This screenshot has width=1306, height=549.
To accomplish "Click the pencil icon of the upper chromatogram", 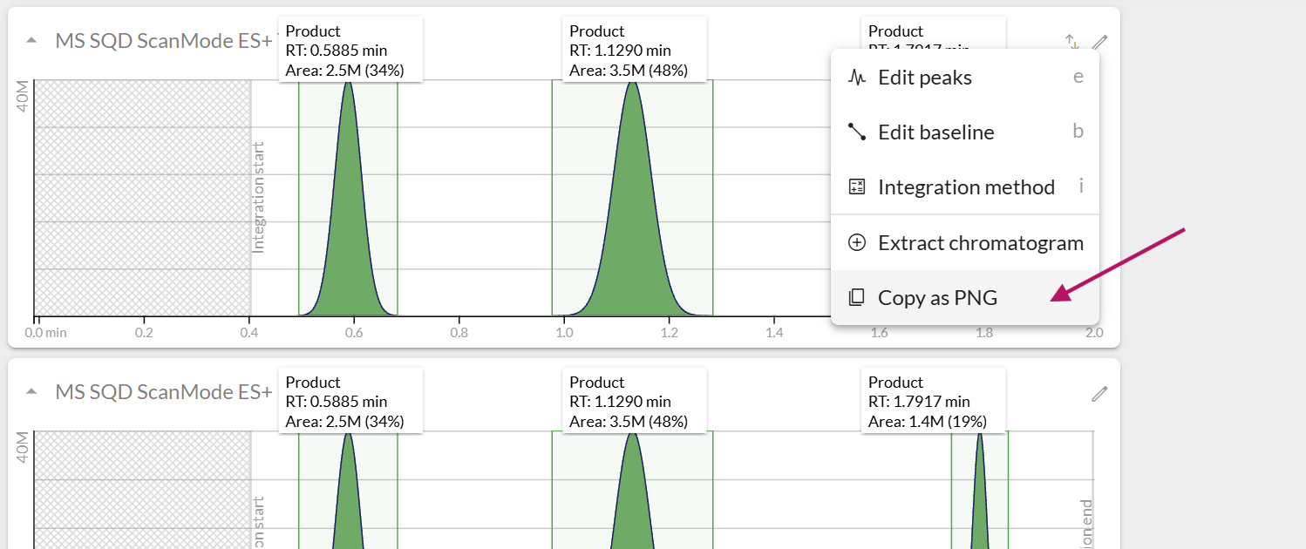I will (x=1099, y=42).
